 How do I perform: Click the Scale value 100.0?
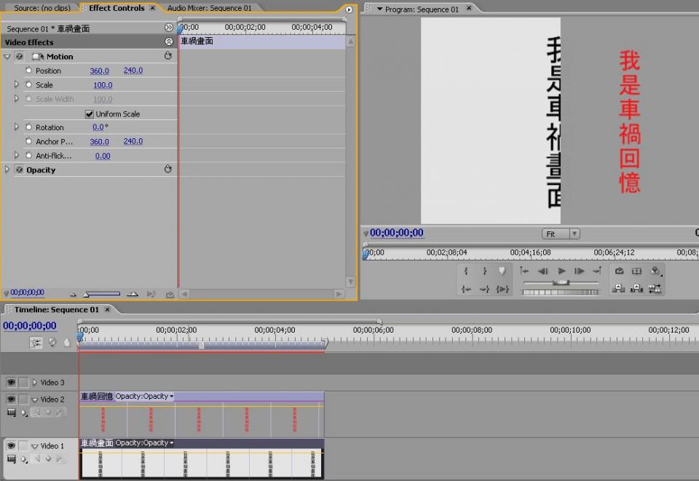pos(102,85)
